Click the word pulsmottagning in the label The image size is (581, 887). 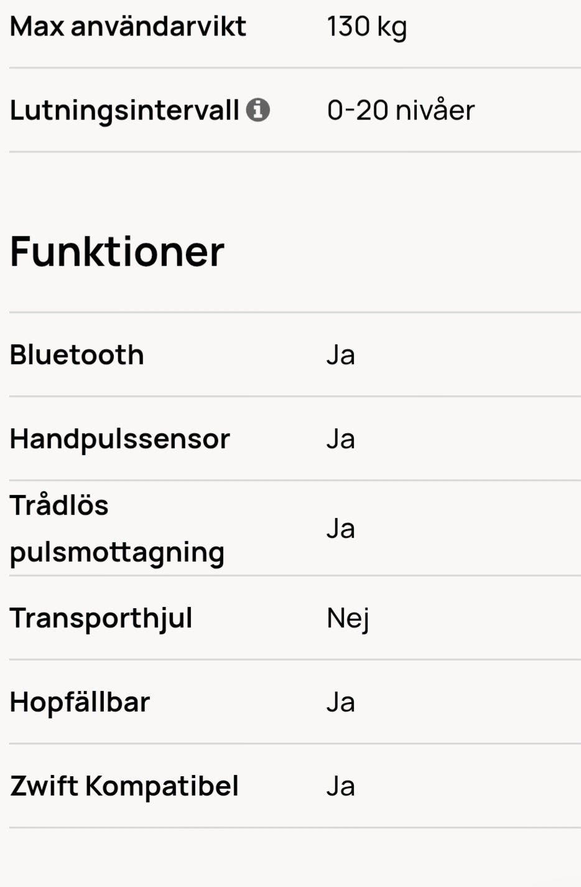click(x=117, y=553)
